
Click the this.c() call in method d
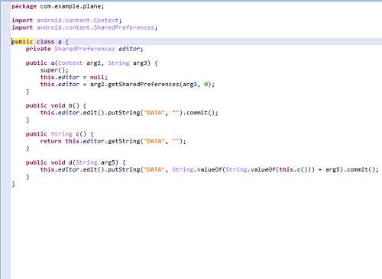tap(293, 170)
